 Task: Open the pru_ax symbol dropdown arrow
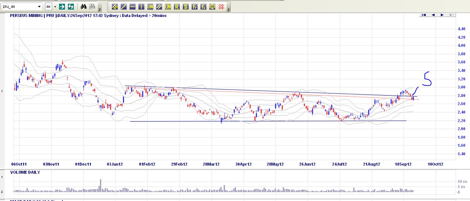40,7
